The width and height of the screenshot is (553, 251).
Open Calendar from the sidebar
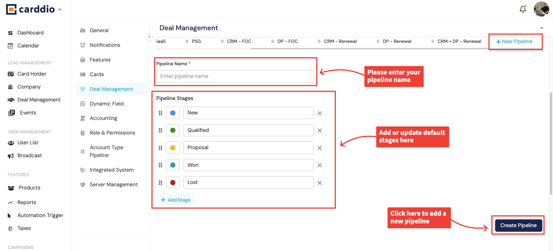28,46
